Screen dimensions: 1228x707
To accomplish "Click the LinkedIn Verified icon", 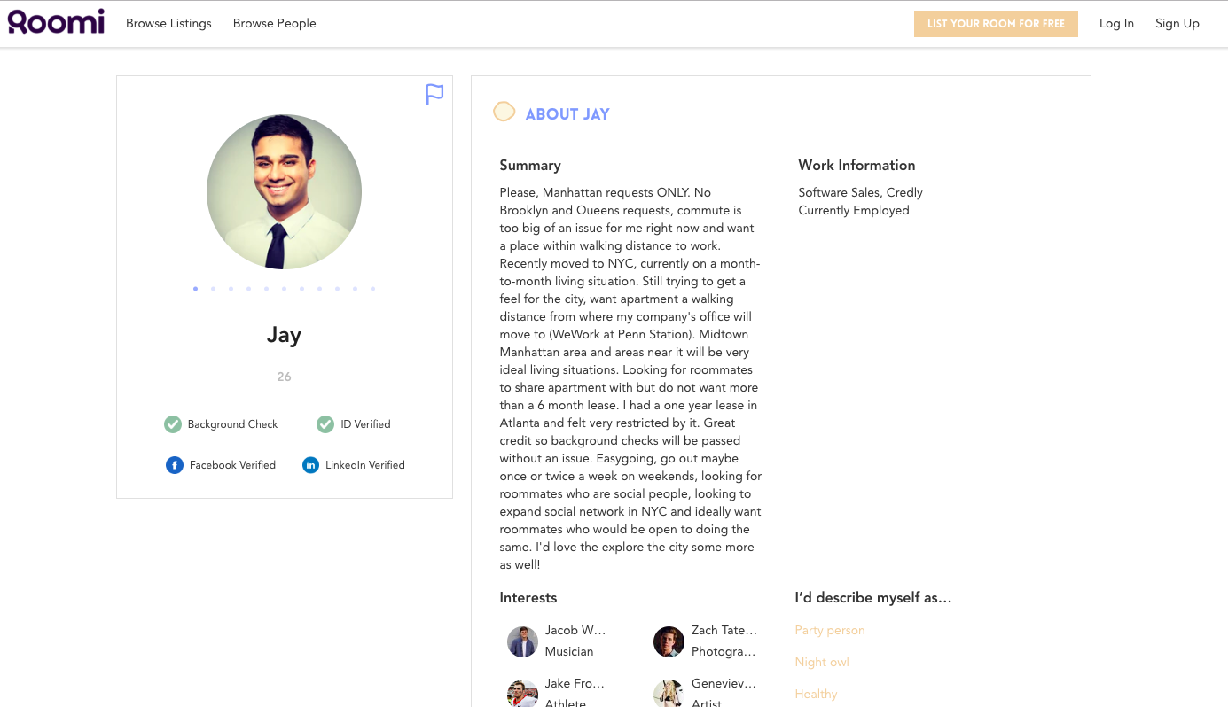I will pyautogui.click(x=310, y=465).
